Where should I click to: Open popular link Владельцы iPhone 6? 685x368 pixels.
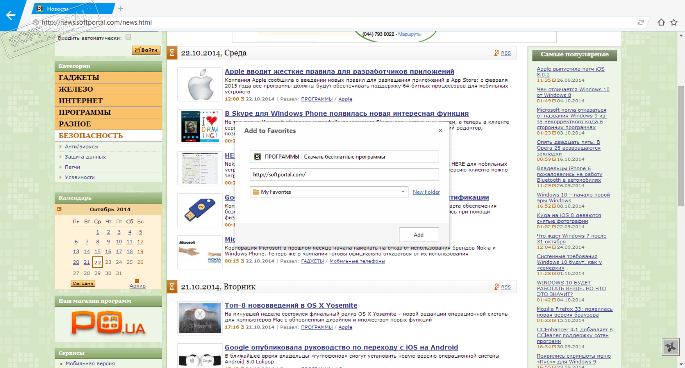(569, 174)
